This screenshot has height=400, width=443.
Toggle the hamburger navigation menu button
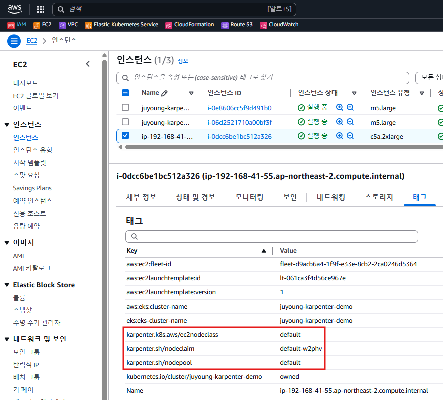pos(14,41)
